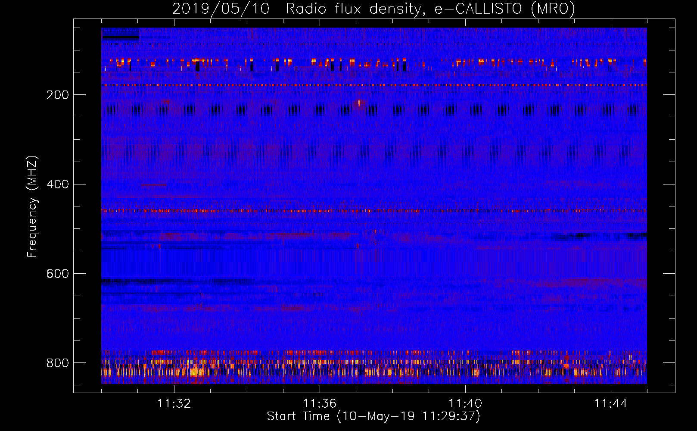Click the 800 frequency tick label
697x431 pixels.
click(58, 363)
